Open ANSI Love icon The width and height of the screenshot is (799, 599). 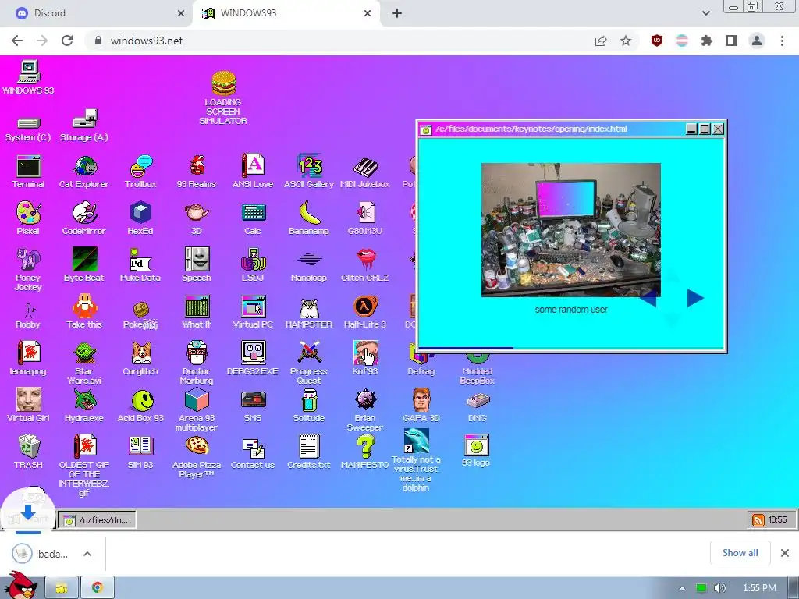[x=253, y=165]
